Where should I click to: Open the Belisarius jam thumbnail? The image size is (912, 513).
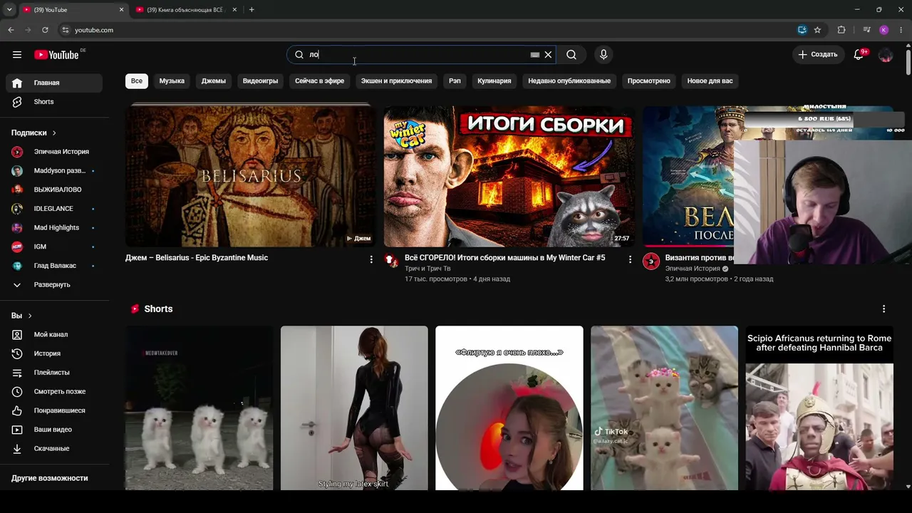pyautogui.click(x=250, y=176)
